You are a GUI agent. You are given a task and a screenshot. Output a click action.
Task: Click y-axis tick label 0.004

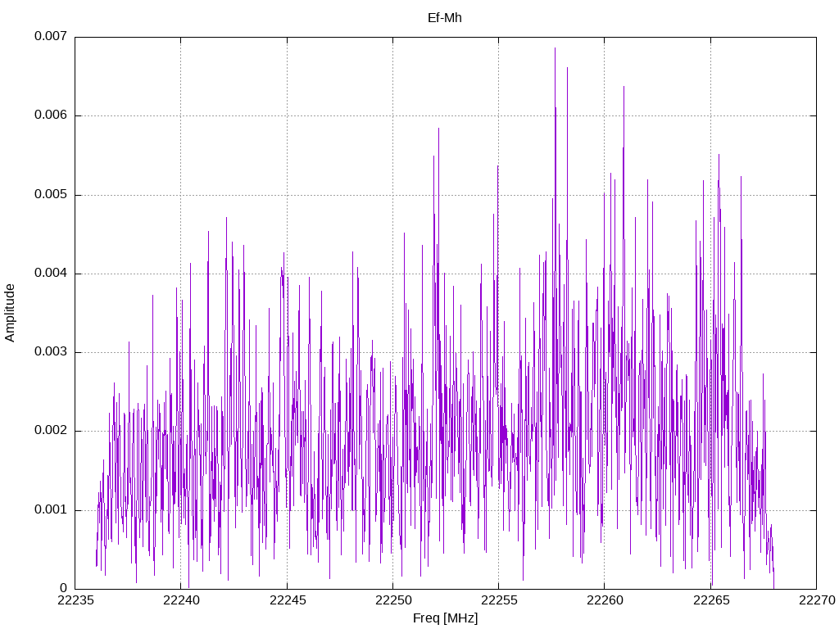coord(51,273)
